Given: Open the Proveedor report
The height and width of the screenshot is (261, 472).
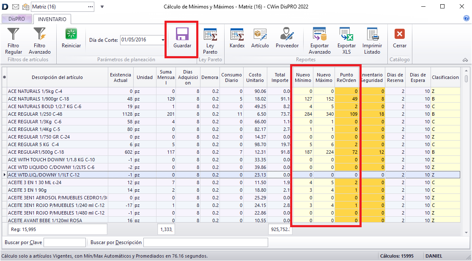Looking at the screenshot, I should click(287, 39).
